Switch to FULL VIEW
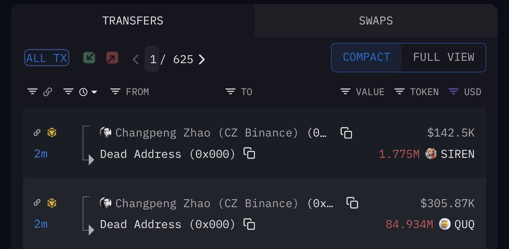Viewport: 509px width, 249px height. 444,57
